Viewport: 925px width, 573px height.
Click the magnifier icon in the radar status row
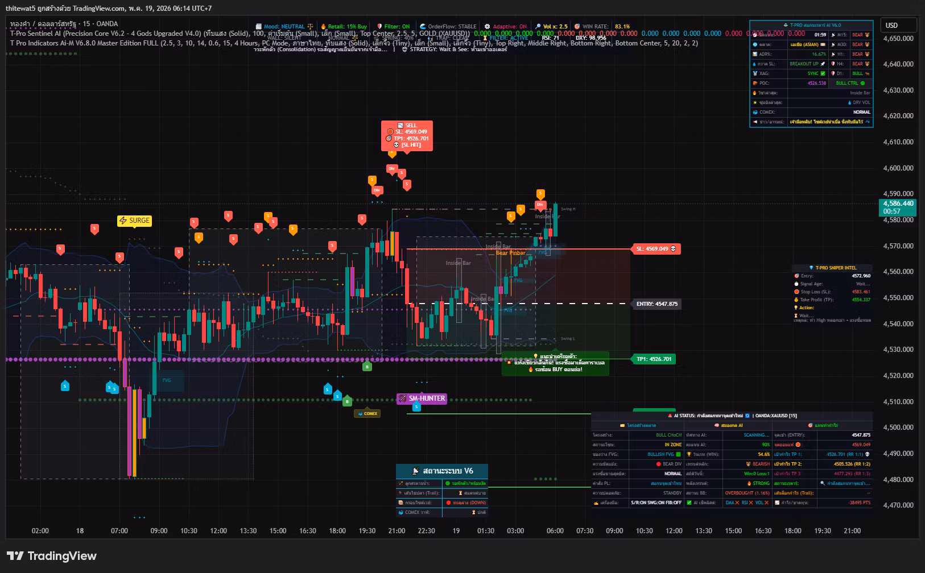tap(823, 483)
